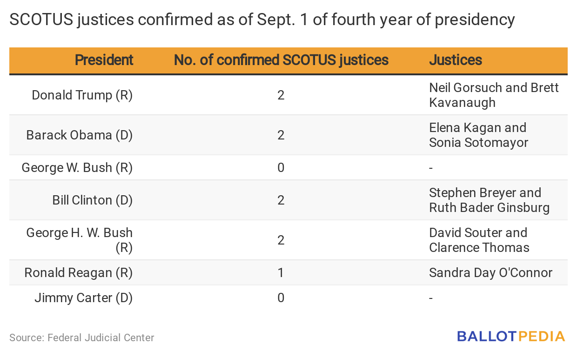
Task: Click Neil Gorsuch and Brett Kavanaugh text
Action: pyautogui.click(x=494, y=95)
